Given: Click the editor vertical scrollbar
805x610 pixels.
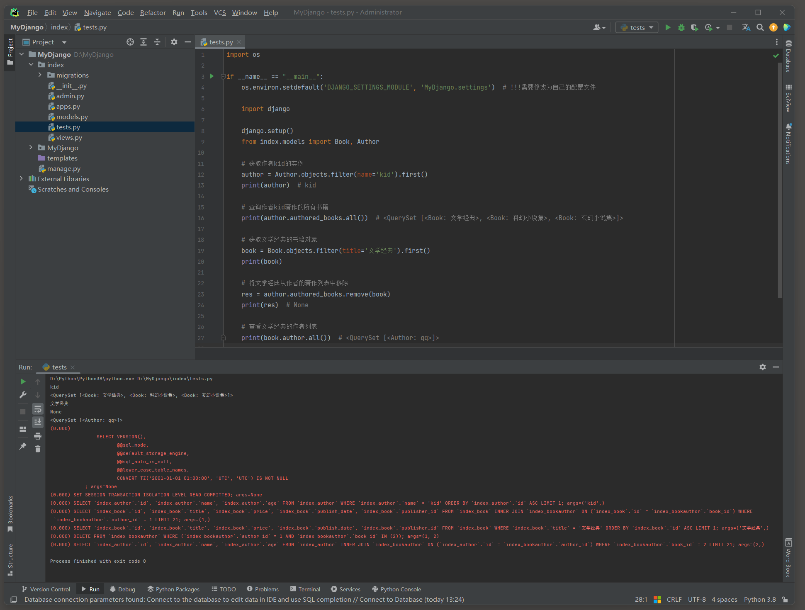Looking at the screenshot, I should pos(780,178).
